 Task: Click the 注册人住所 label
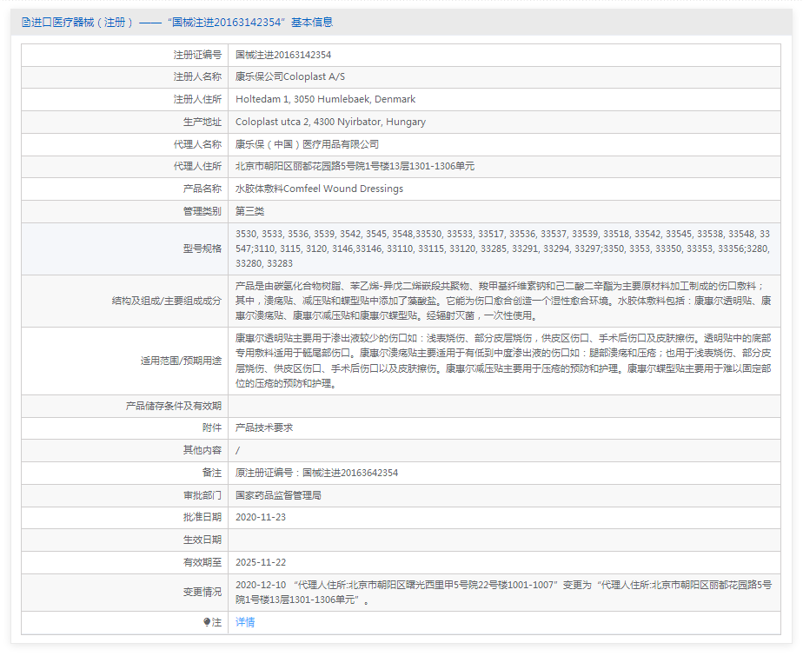(x=197, y=99)
